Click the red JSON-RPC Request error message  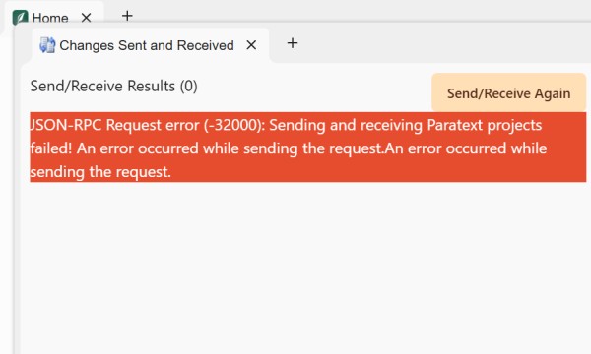[x=308, y=147]
